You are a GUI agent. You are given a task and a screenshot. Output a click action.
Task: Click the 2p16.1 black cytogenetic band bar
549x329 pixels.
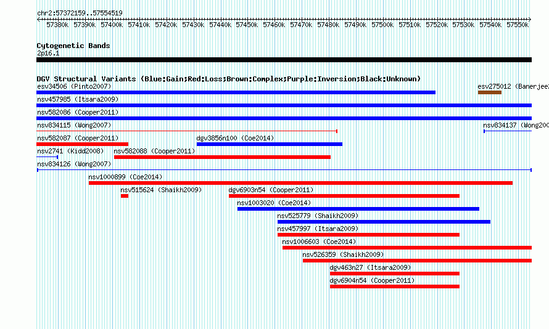284,60
